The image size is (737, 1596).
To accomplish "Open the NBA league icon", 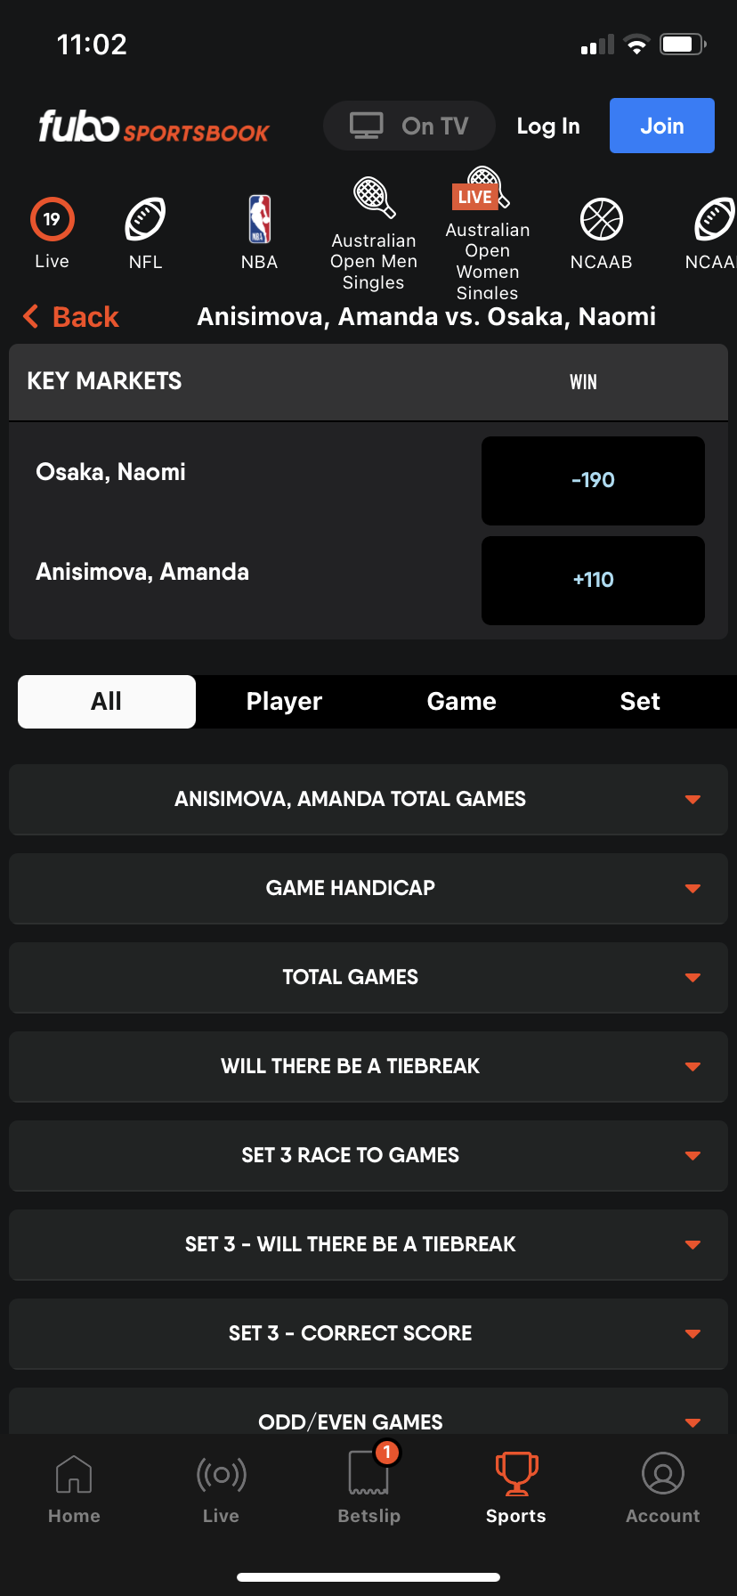I will (259, 220).
